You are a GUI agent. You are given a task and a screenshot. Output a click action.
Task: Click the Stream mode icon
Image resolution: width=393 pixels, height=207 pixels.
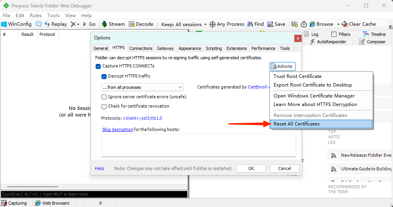tap(105, 24)
